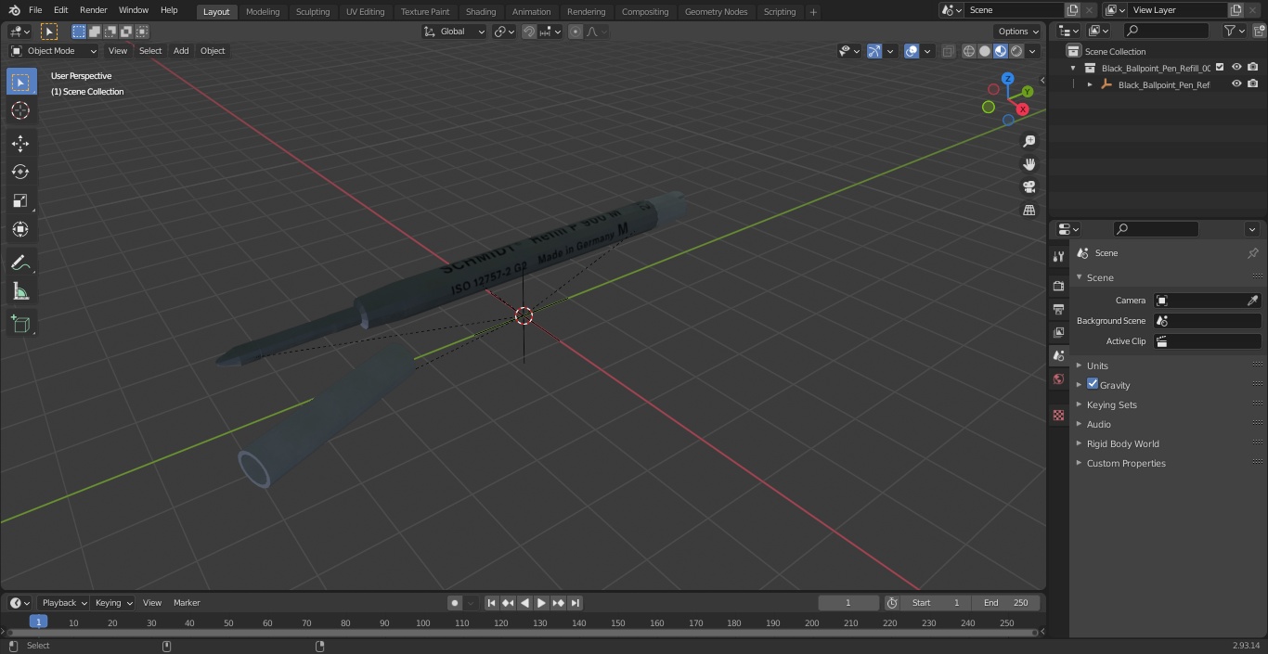Open the viewport Add menu
The image size is (1268, 654).
181,51
